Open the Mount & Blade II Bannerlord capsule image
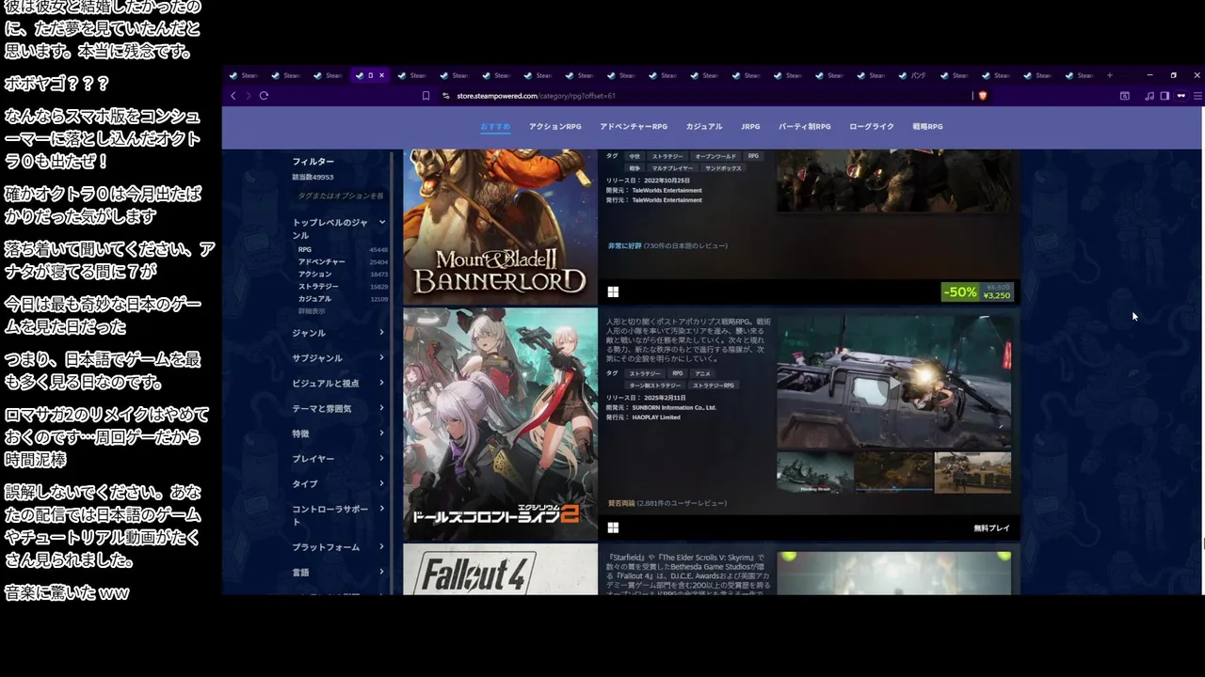Screen dimensions: 1205x677 click(x=500, y=227)
